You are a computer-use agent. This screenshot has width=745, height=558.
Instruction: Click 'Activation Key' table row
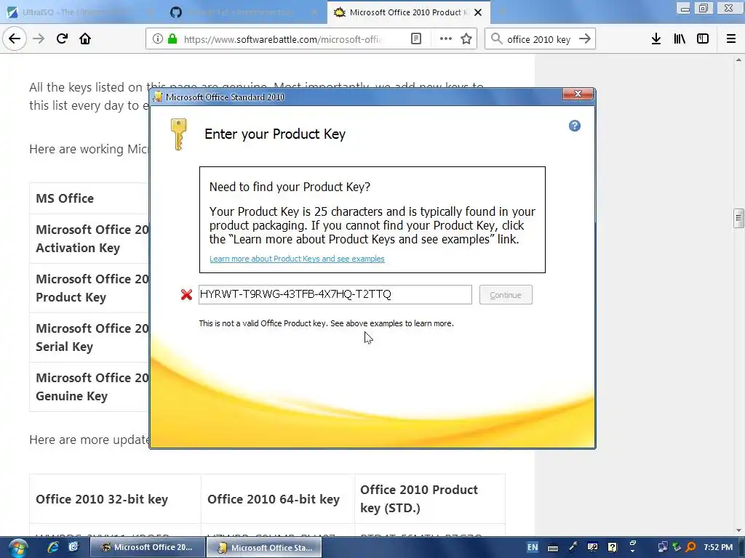pyautogui.click(x=89, y=238)
